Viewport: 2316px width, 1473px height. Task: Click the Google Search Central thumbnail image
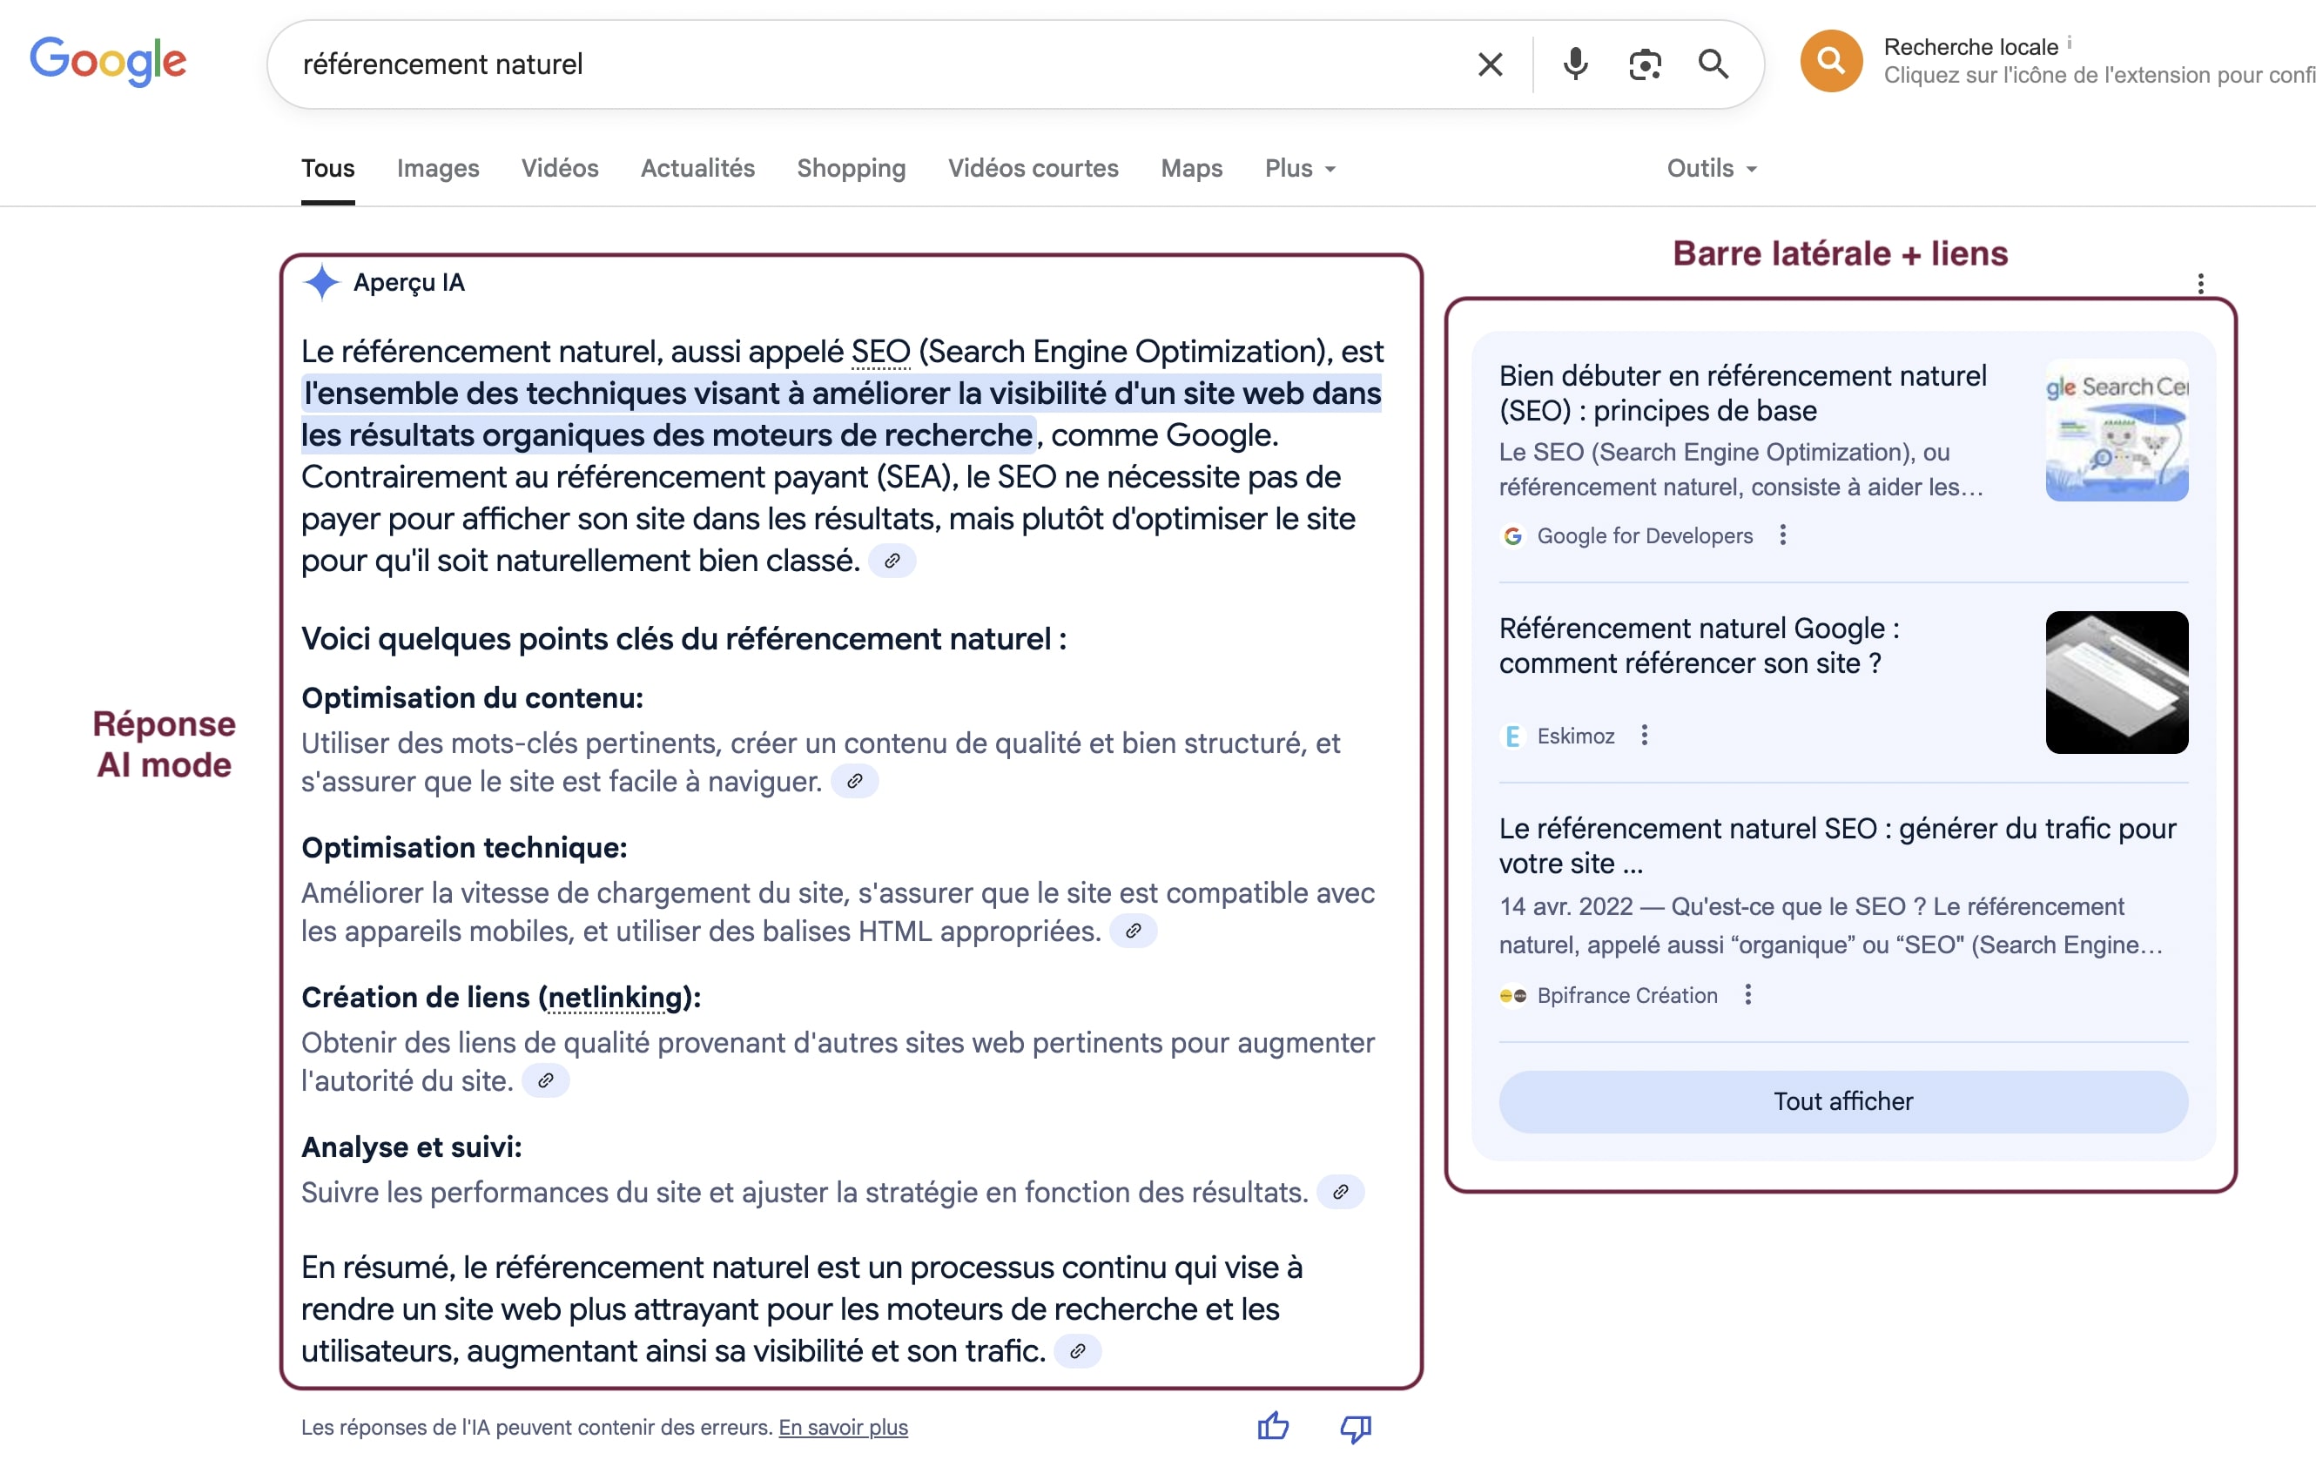2116,429
